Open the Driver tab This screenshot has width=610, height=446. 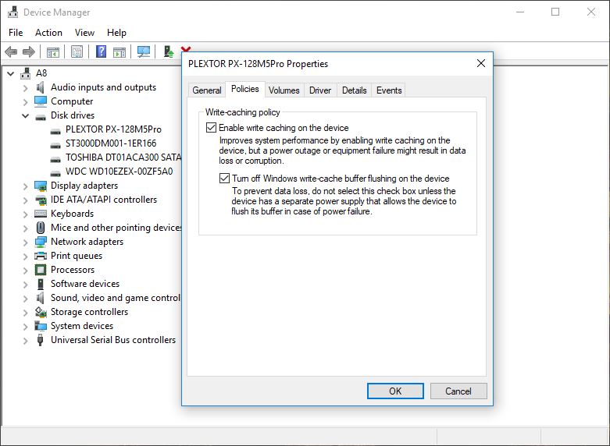point(320,90)
